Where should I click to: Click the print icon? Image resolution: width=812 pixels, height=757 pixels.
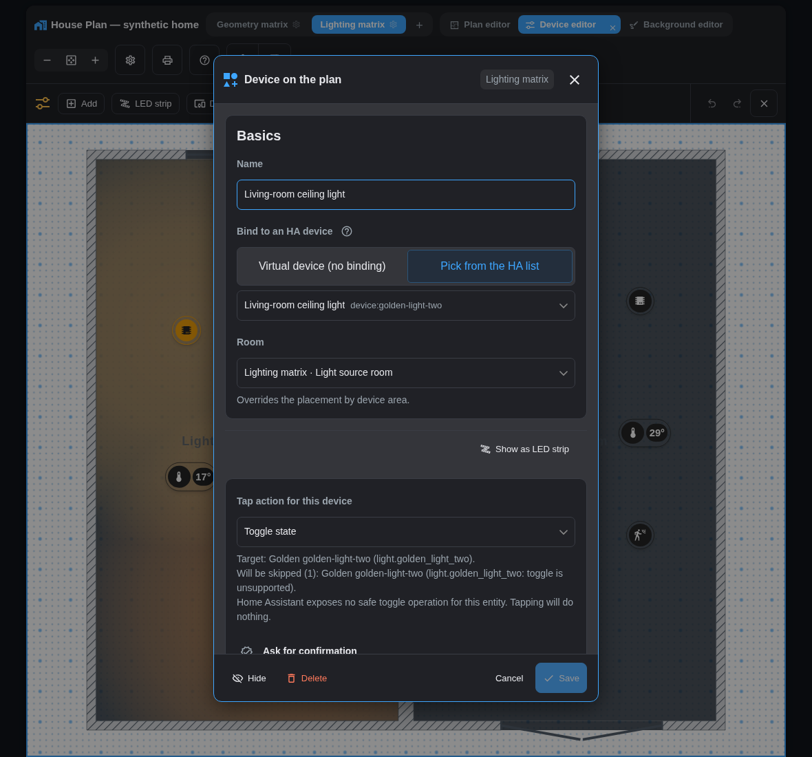click(x=167, y=60)
